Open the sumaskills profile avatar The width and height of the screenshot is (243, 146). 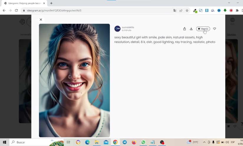[117, 29]
